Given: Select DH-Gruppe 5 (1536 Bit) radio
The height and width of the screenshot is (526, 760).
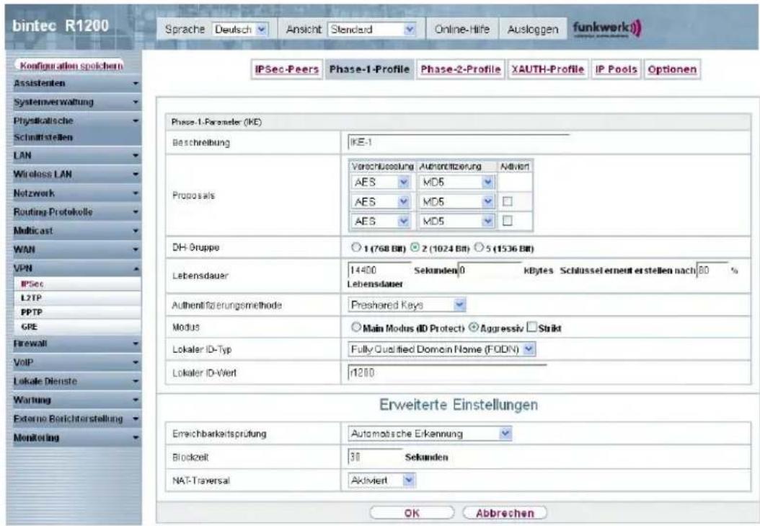Looking at the screenshot, I should pos(479,247).
